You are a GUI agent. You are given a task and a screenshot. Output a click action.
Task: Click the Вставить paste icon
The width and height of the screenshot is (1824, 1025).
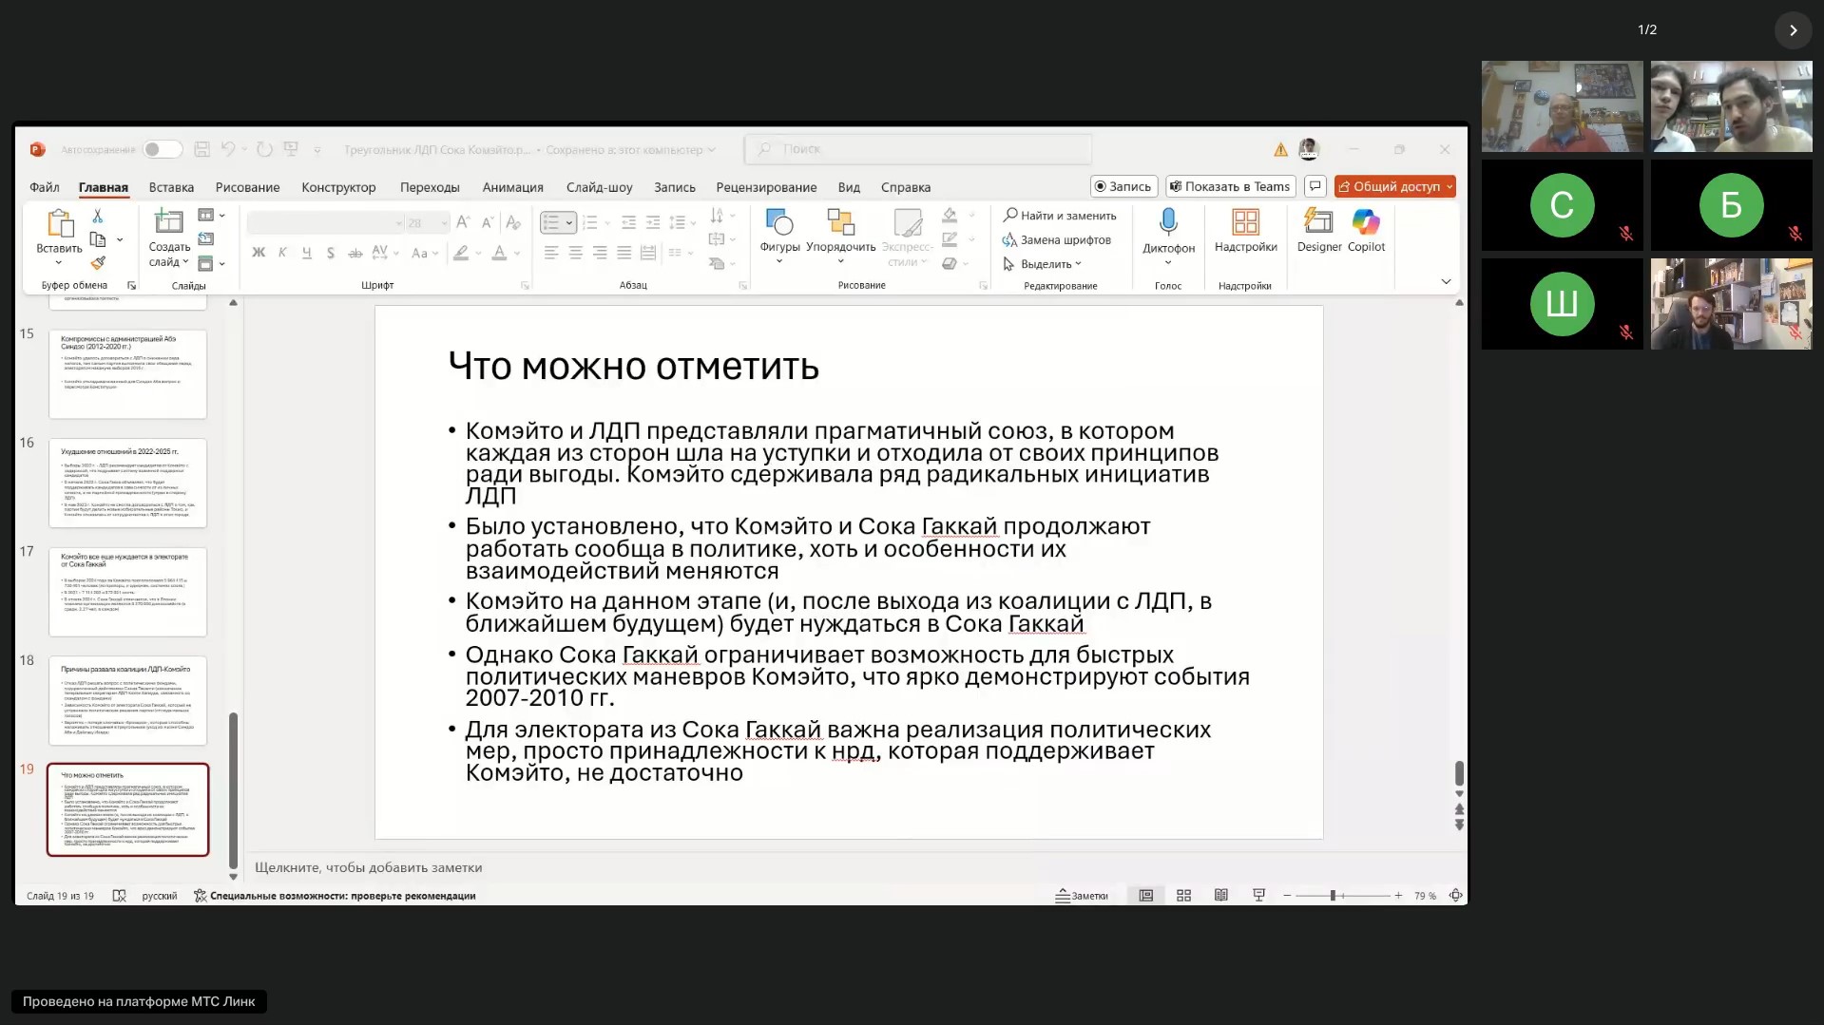tap(59, 224)
